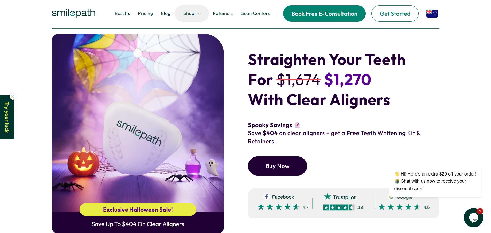Image resolution: width=491 pixels, height=233 pixels.
Task: Click the Google 4.6 rating stars
Action: pyautogui.click(x=399, y=207)
